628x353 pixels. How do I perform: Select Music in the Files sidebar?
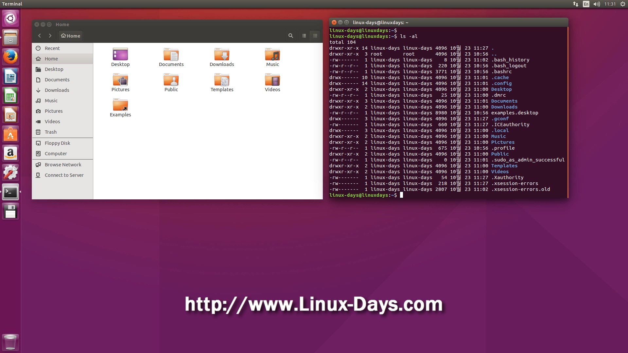(x=62, y=100)
